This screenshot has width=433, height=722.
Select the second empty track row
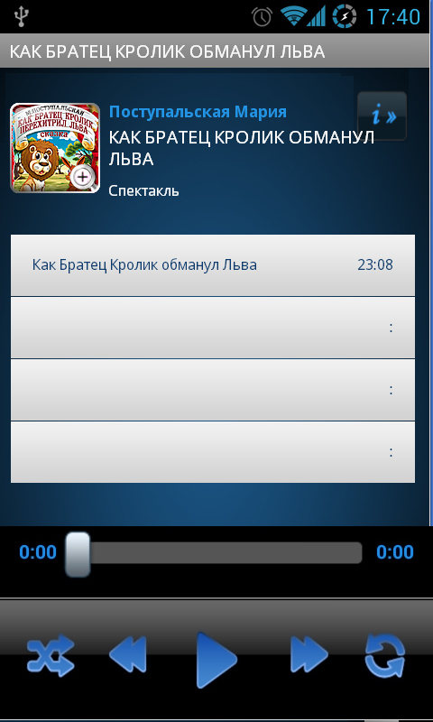(213, 328)
